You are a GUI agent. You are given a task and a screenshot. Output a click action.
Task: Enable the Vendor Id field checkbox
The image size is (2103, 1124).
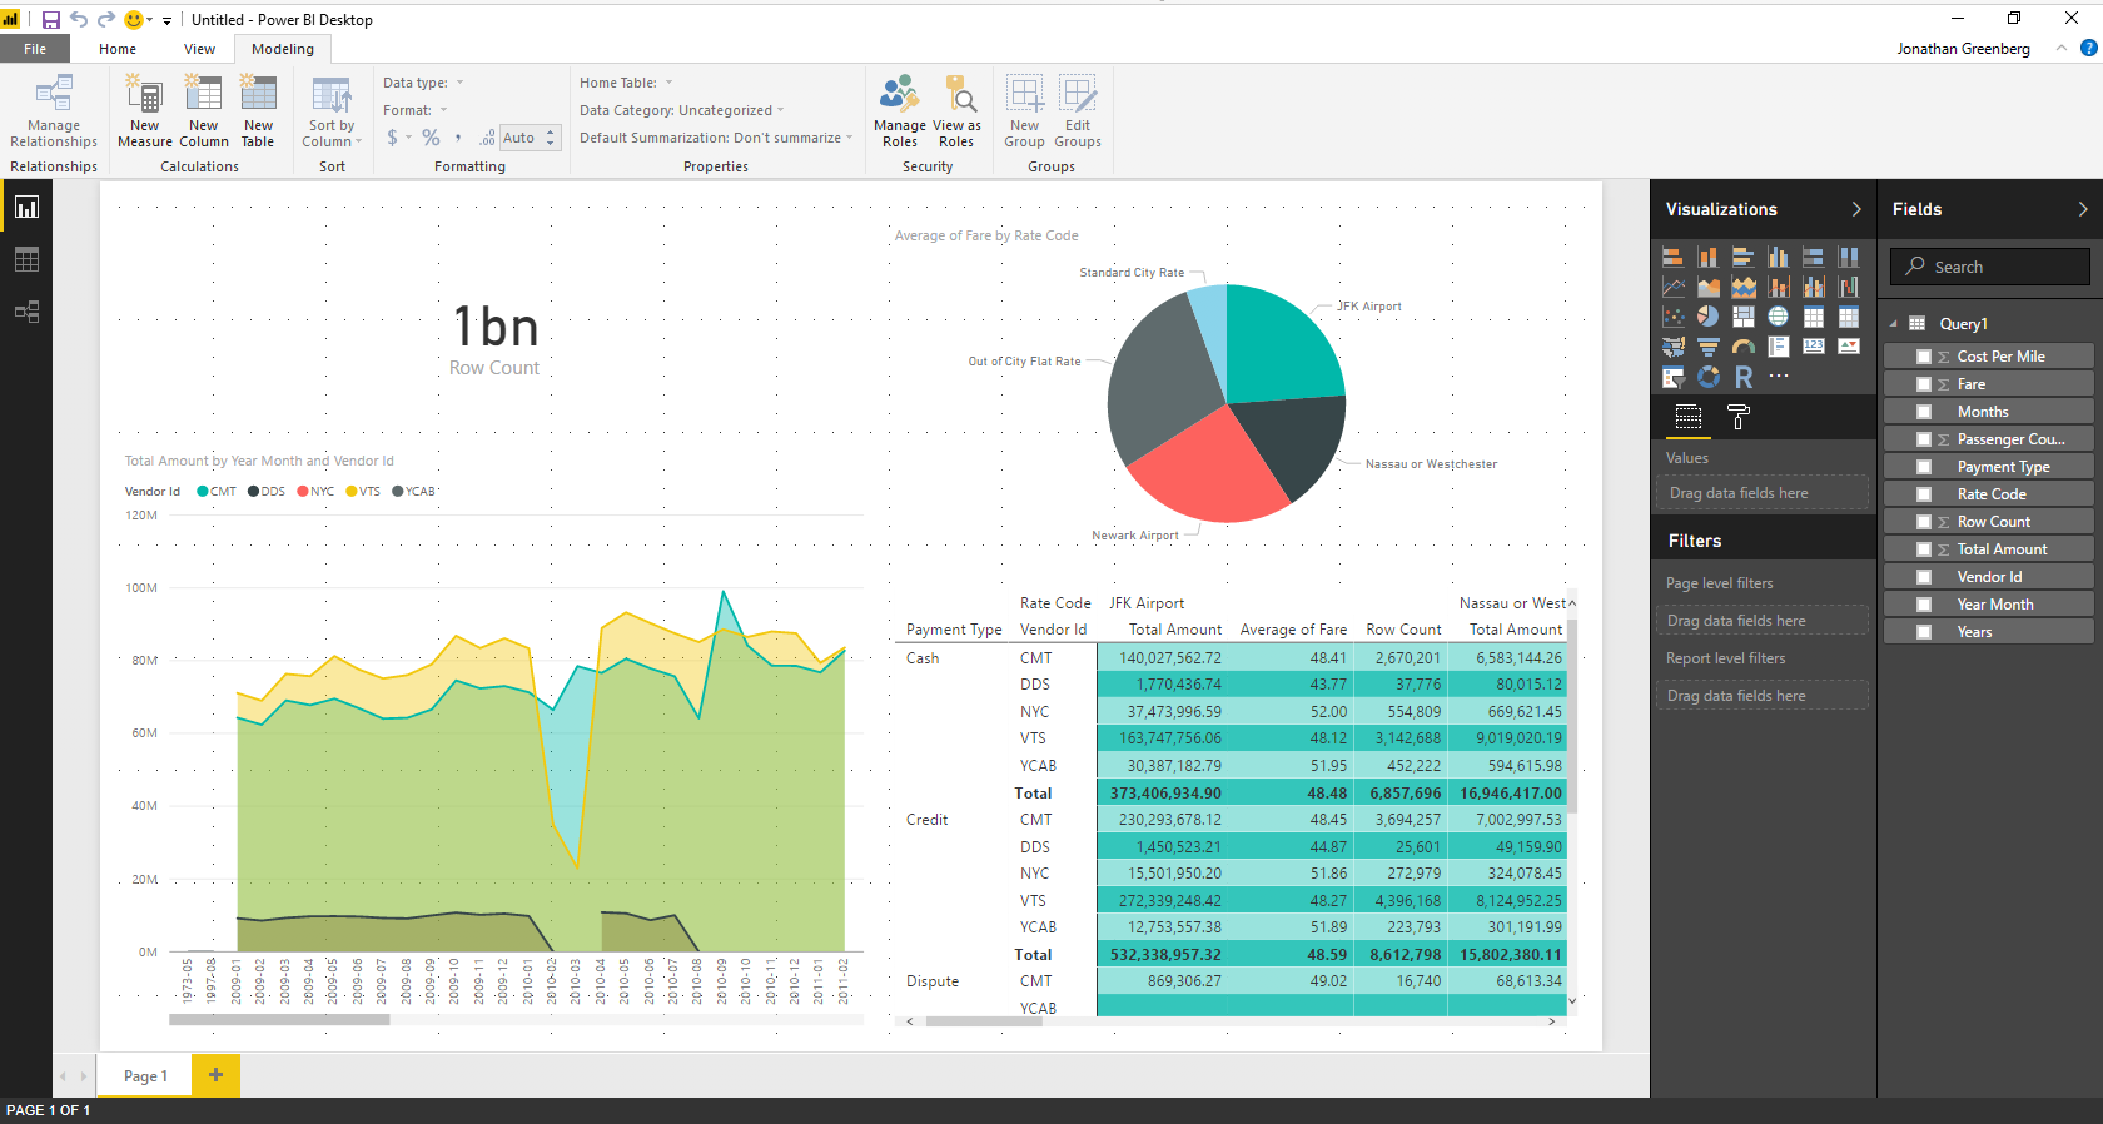click(x=1923, y=577)
